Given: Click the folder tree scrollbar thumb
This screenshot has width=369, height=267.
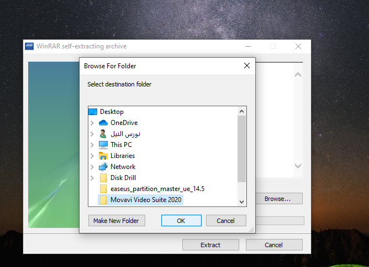Looking at the screenshot, I should click(x=241, y=149).
